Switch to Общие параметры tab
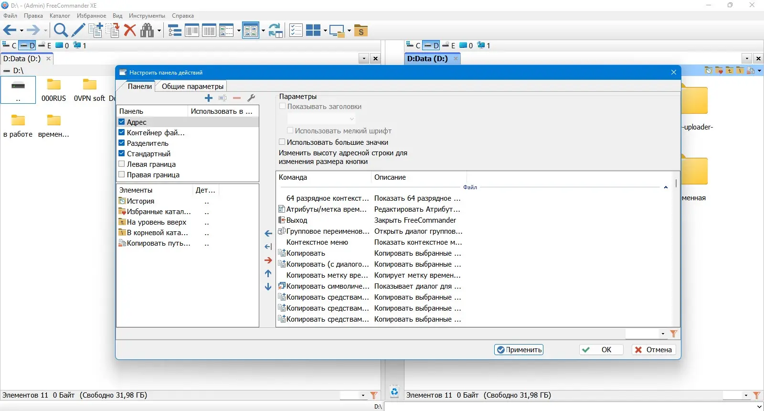The image size is (764, 411). [x=192, y=87]
